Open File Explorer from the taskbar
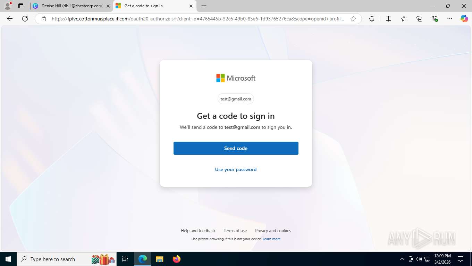This screenshot has width=472, height=266. 159,259
